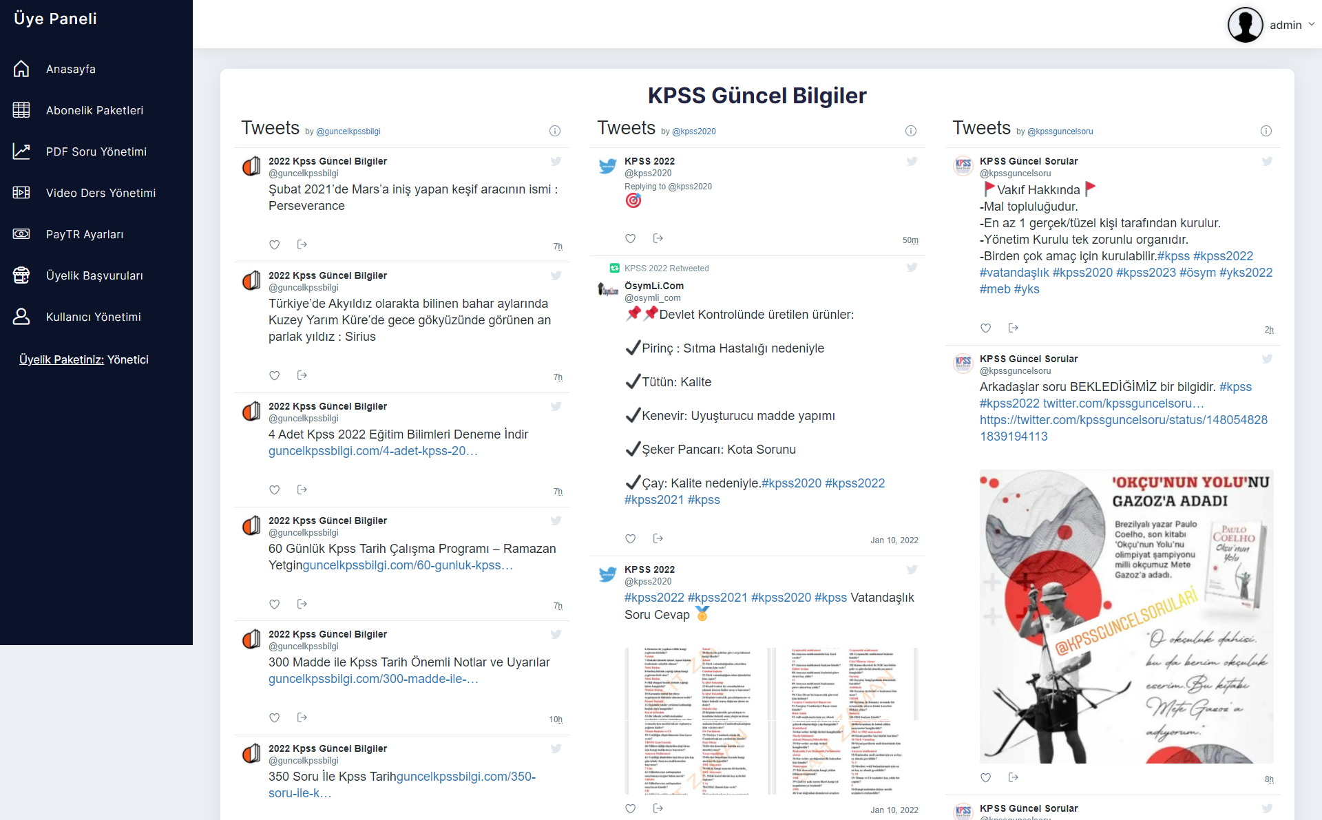Open Abonelik Paketleri menu item
Viewport: 1322px width, 820px height.
pos(96,110)
